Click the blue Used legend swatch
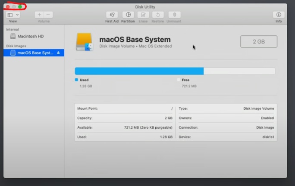 point(76,80)
